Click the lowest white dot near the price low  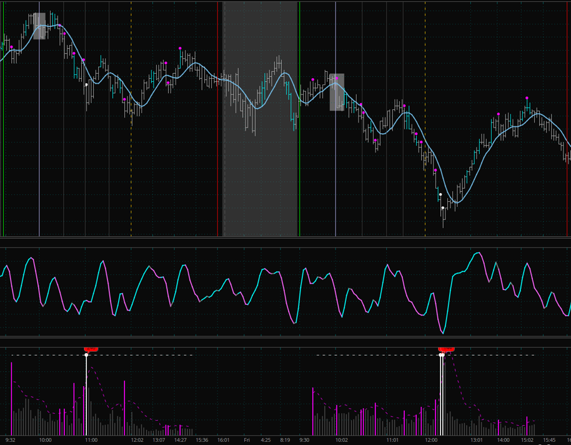[443, 207]
